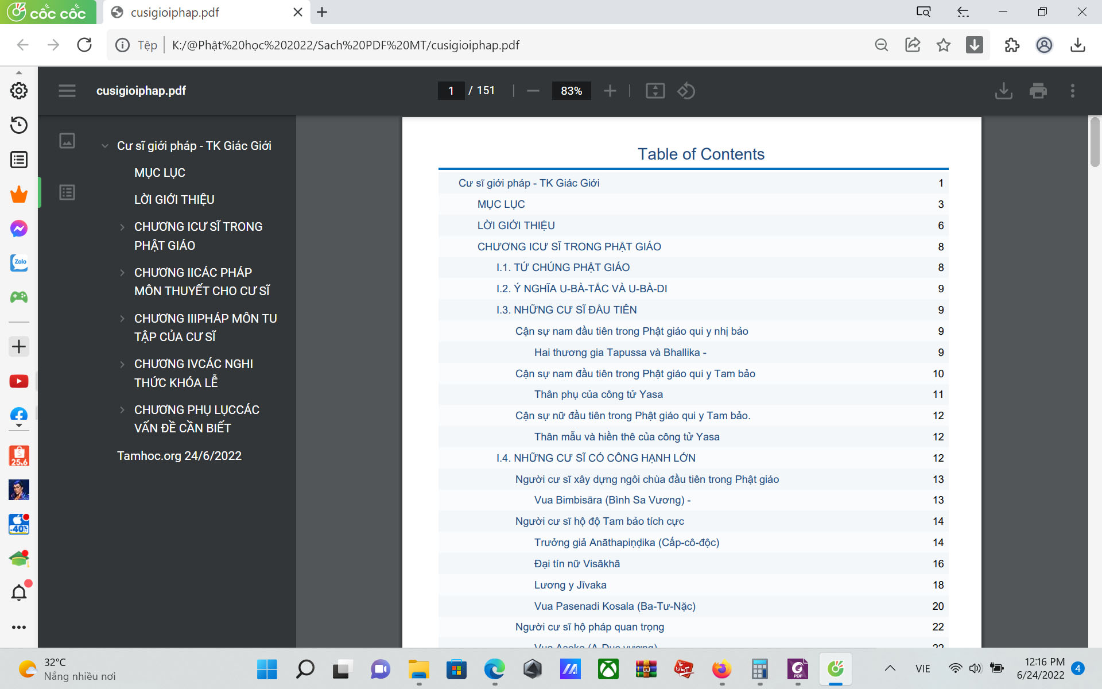Open Cốc Cốc sidebar settings gear
Screen dimensions: 1102x689
pyautogui.click(x=19, y=91)
